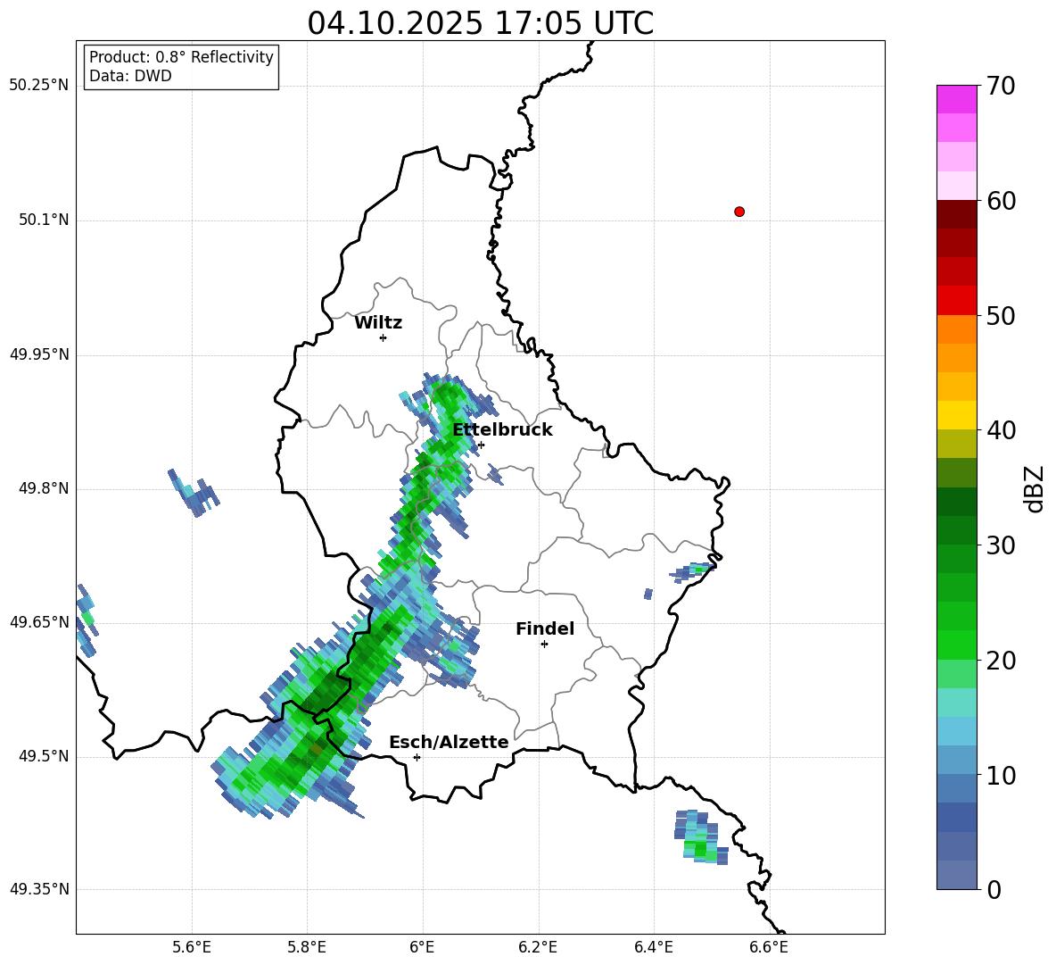This screenshot has width=1056, height=965.
Task: Click the isolated blue echo west near 49.8°N
Action: click(x=194, y=493)
